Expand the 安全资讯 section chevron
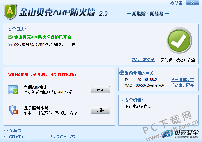202x142 pixels. [123, 100]
